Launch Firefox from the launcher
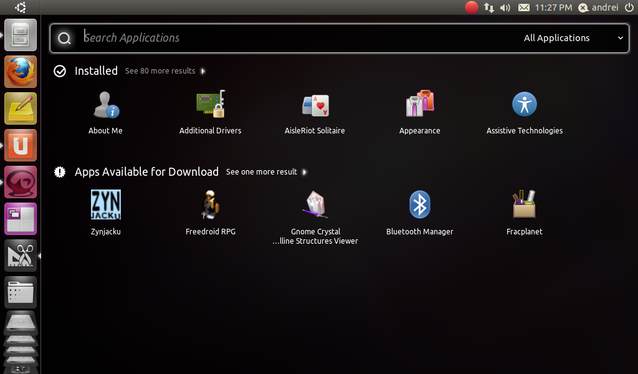The height and width of the screenshot is (374, 638). 21,72
